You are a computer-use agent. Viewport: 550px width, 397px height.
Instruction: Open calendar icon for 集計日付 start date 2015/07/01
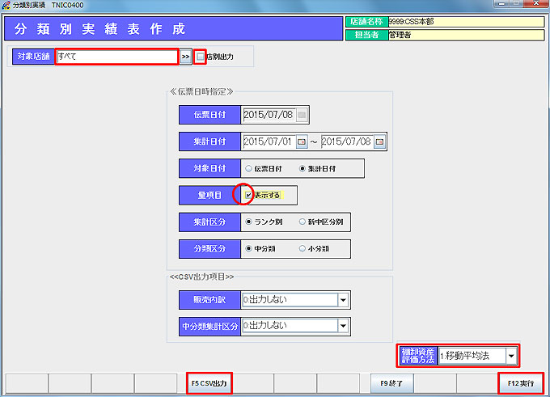click(x=302, y=141)
